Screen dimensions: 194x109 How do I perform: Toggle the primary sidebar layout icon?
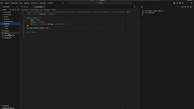(x=175, y=3)
